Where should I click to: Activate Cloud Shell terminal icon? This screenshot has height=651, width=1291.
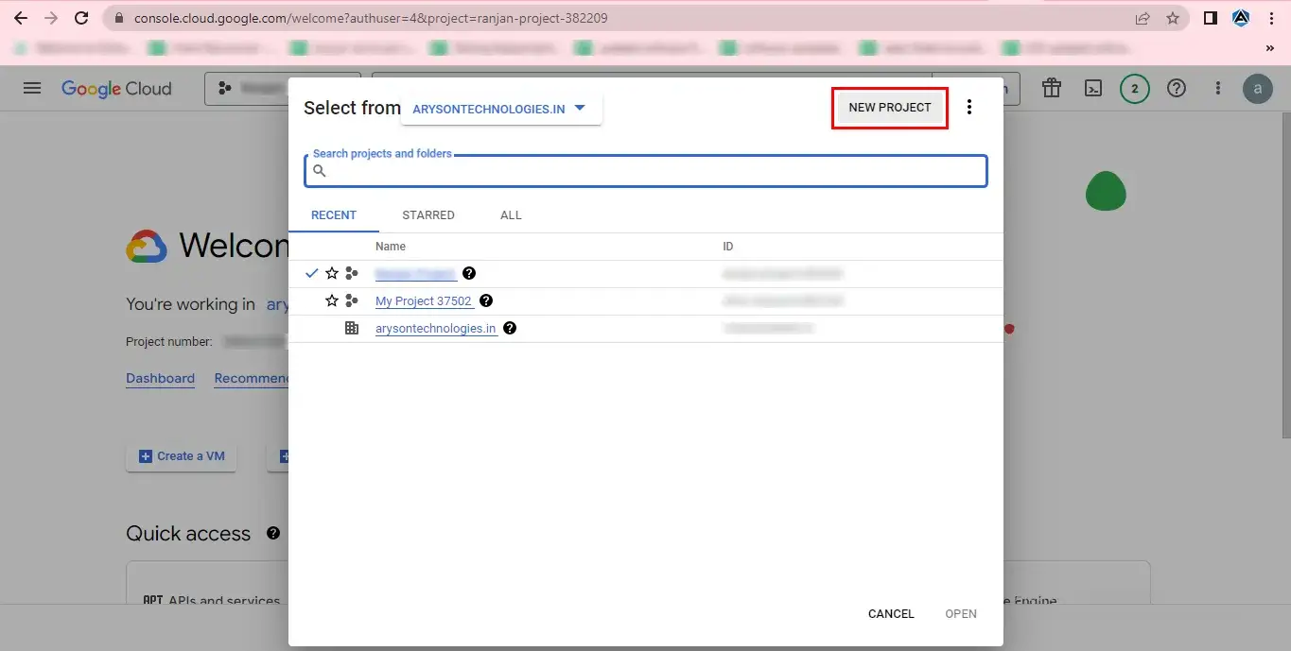coord(1092,88)
